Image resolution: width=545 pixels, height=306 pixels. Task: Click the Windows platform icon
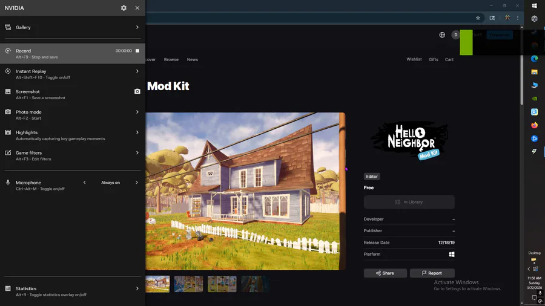(452, 255)
